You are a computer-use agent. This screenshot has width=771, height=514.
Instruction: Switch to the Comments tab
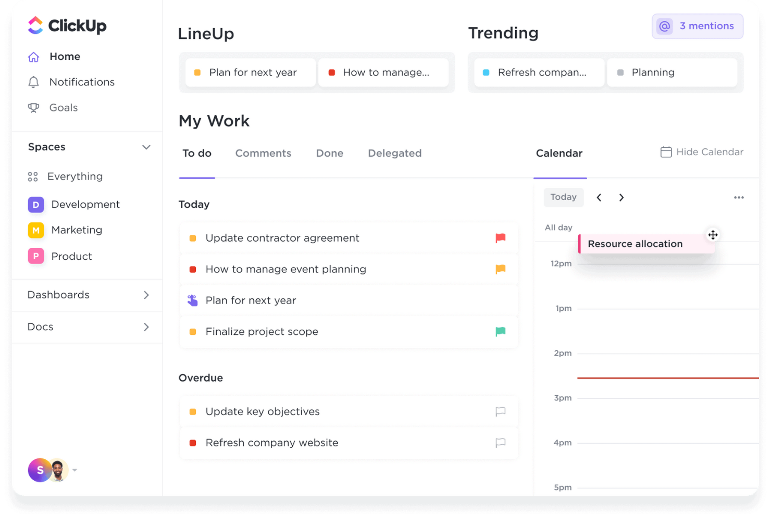tap(263, 153)
